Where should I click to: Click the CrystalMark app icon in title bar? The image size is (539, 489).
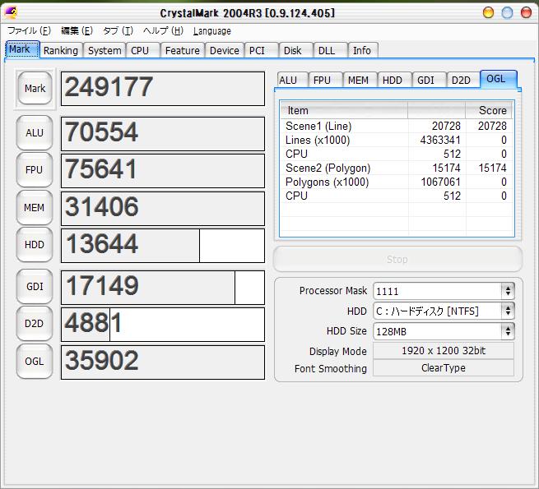coord(11,12)
